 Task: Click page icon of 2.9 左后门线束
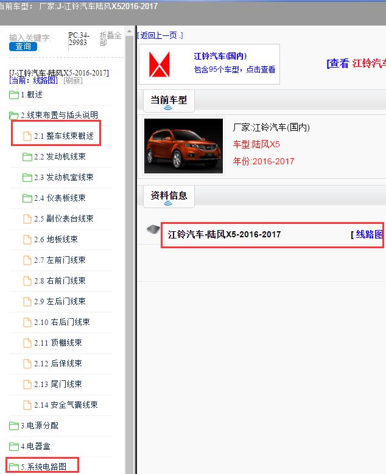click(27, 302)
